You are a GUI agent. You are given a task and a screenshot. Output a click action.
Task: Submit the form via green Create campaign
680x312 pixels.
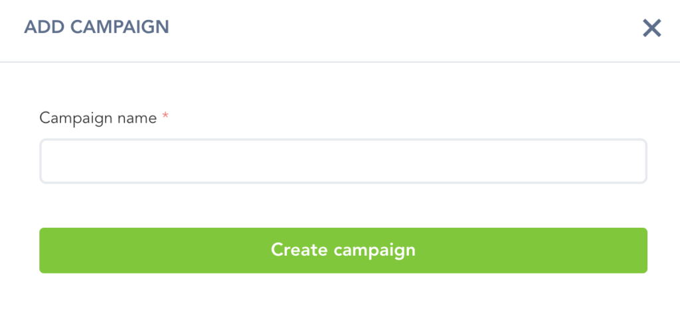point(343,250)
